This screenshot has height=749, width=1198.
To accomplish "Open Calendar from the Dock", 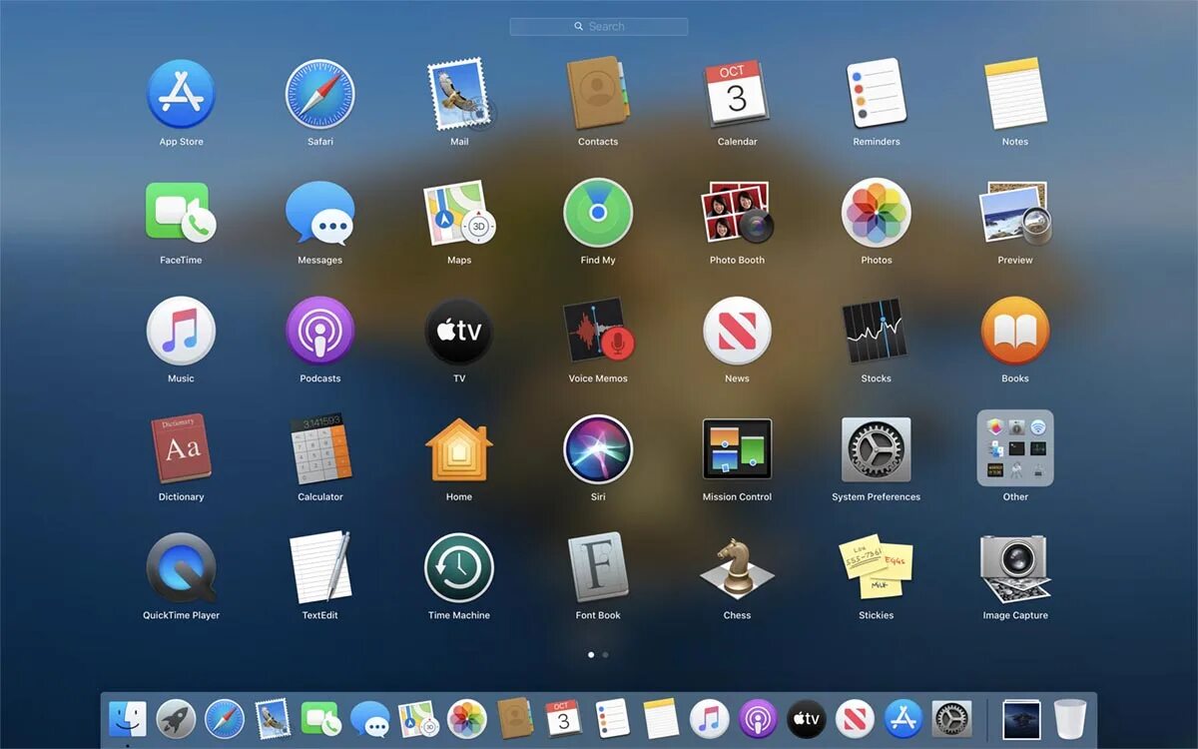I will (563, 718).
